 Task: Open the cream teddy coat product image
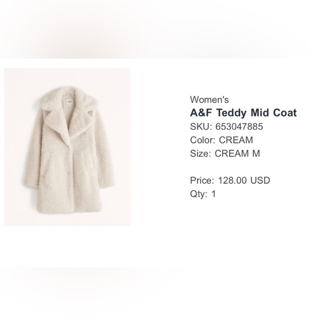67,147
